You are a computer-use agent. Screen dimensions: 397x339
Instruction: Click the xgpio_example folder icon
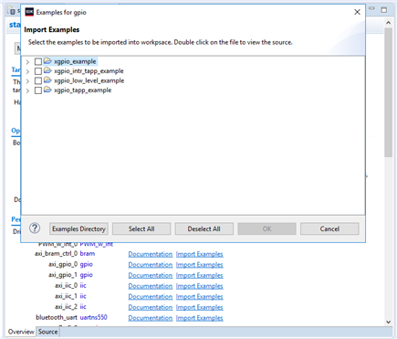coord(47,61)
